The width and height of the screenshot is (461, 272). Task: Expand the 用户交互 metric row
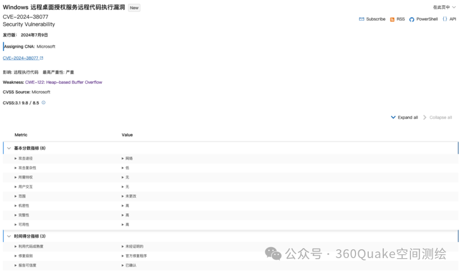pos(23,187)
